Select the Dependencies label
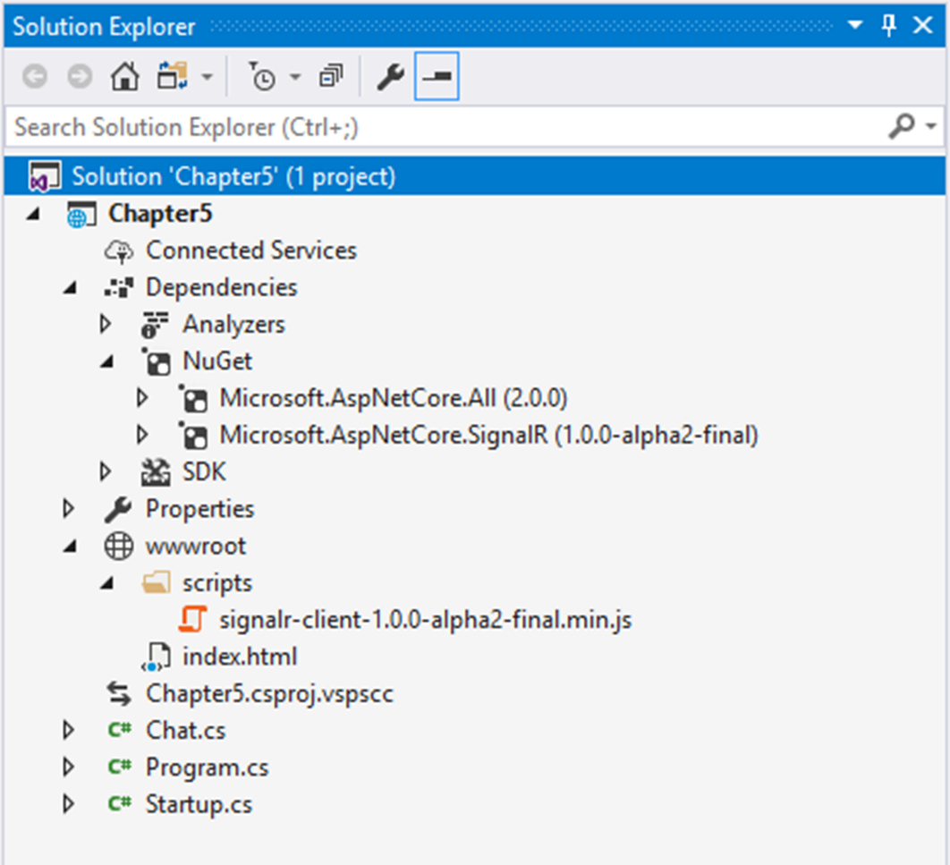Screen dimensions: 950x865 pos(222,287)
